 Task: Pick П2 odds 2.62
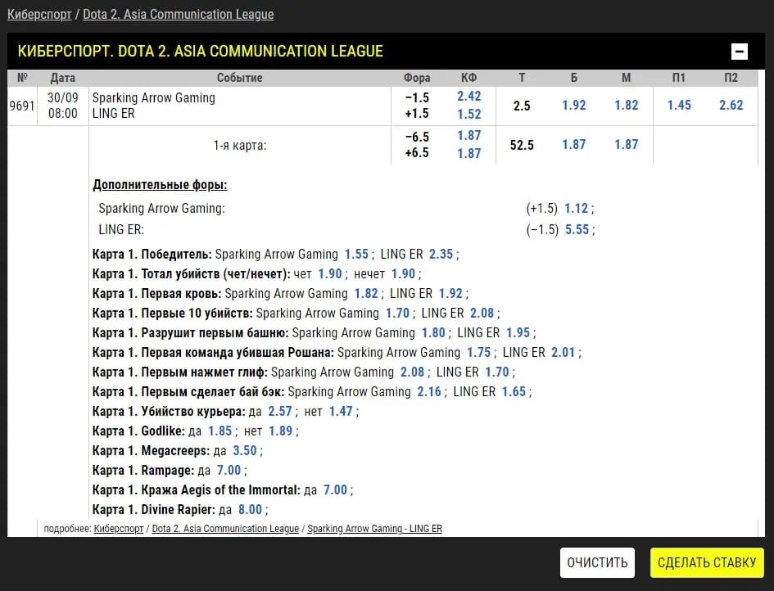coord(731,105)
